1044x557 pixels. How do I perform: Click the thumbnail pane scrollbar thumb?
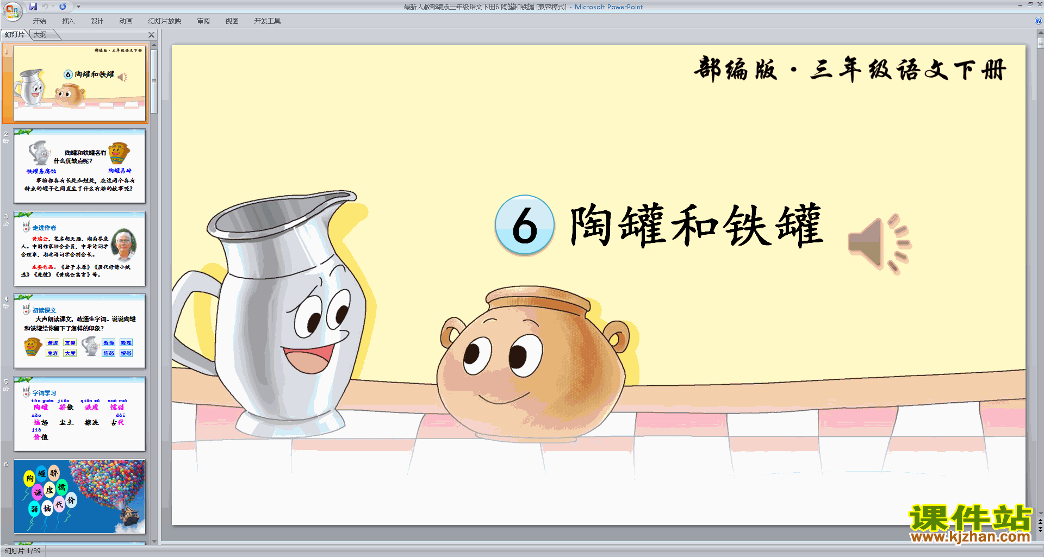(x=154, y=82)
